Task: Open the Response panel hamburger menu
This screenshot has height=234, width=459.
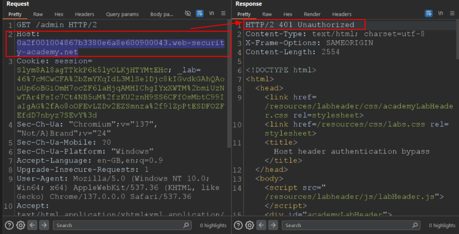Action: tap(452, 14)
